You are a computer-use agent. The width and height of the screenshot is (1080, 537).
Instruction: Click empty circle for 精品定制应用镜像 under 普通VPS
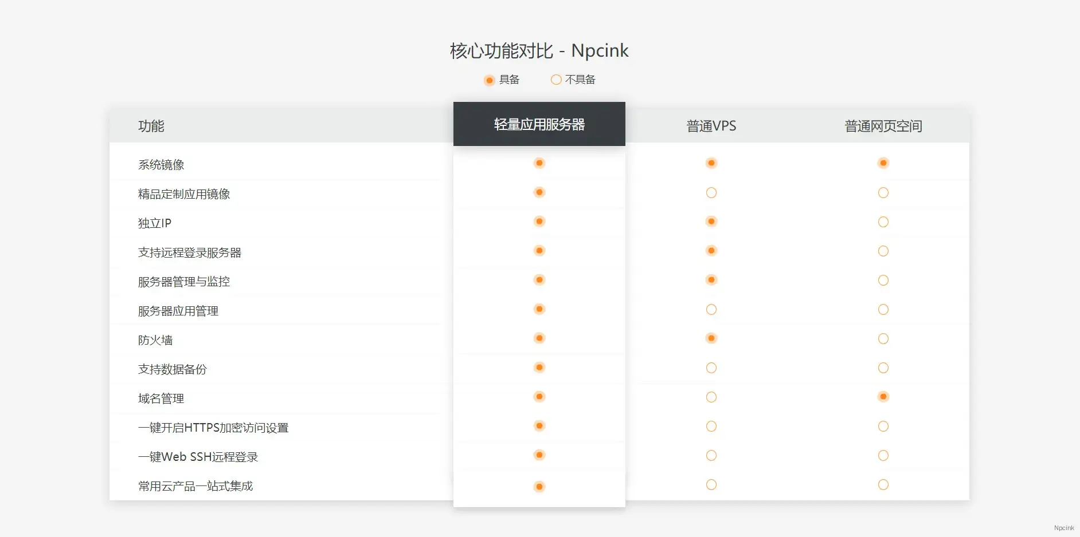711,193
